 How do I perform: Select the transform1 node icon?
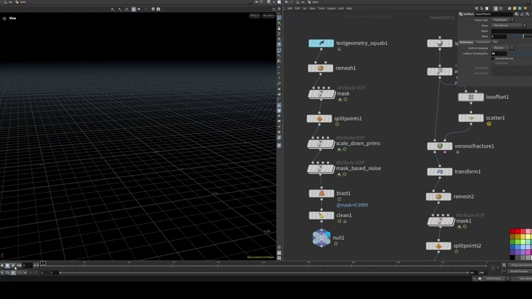[440, 171]
